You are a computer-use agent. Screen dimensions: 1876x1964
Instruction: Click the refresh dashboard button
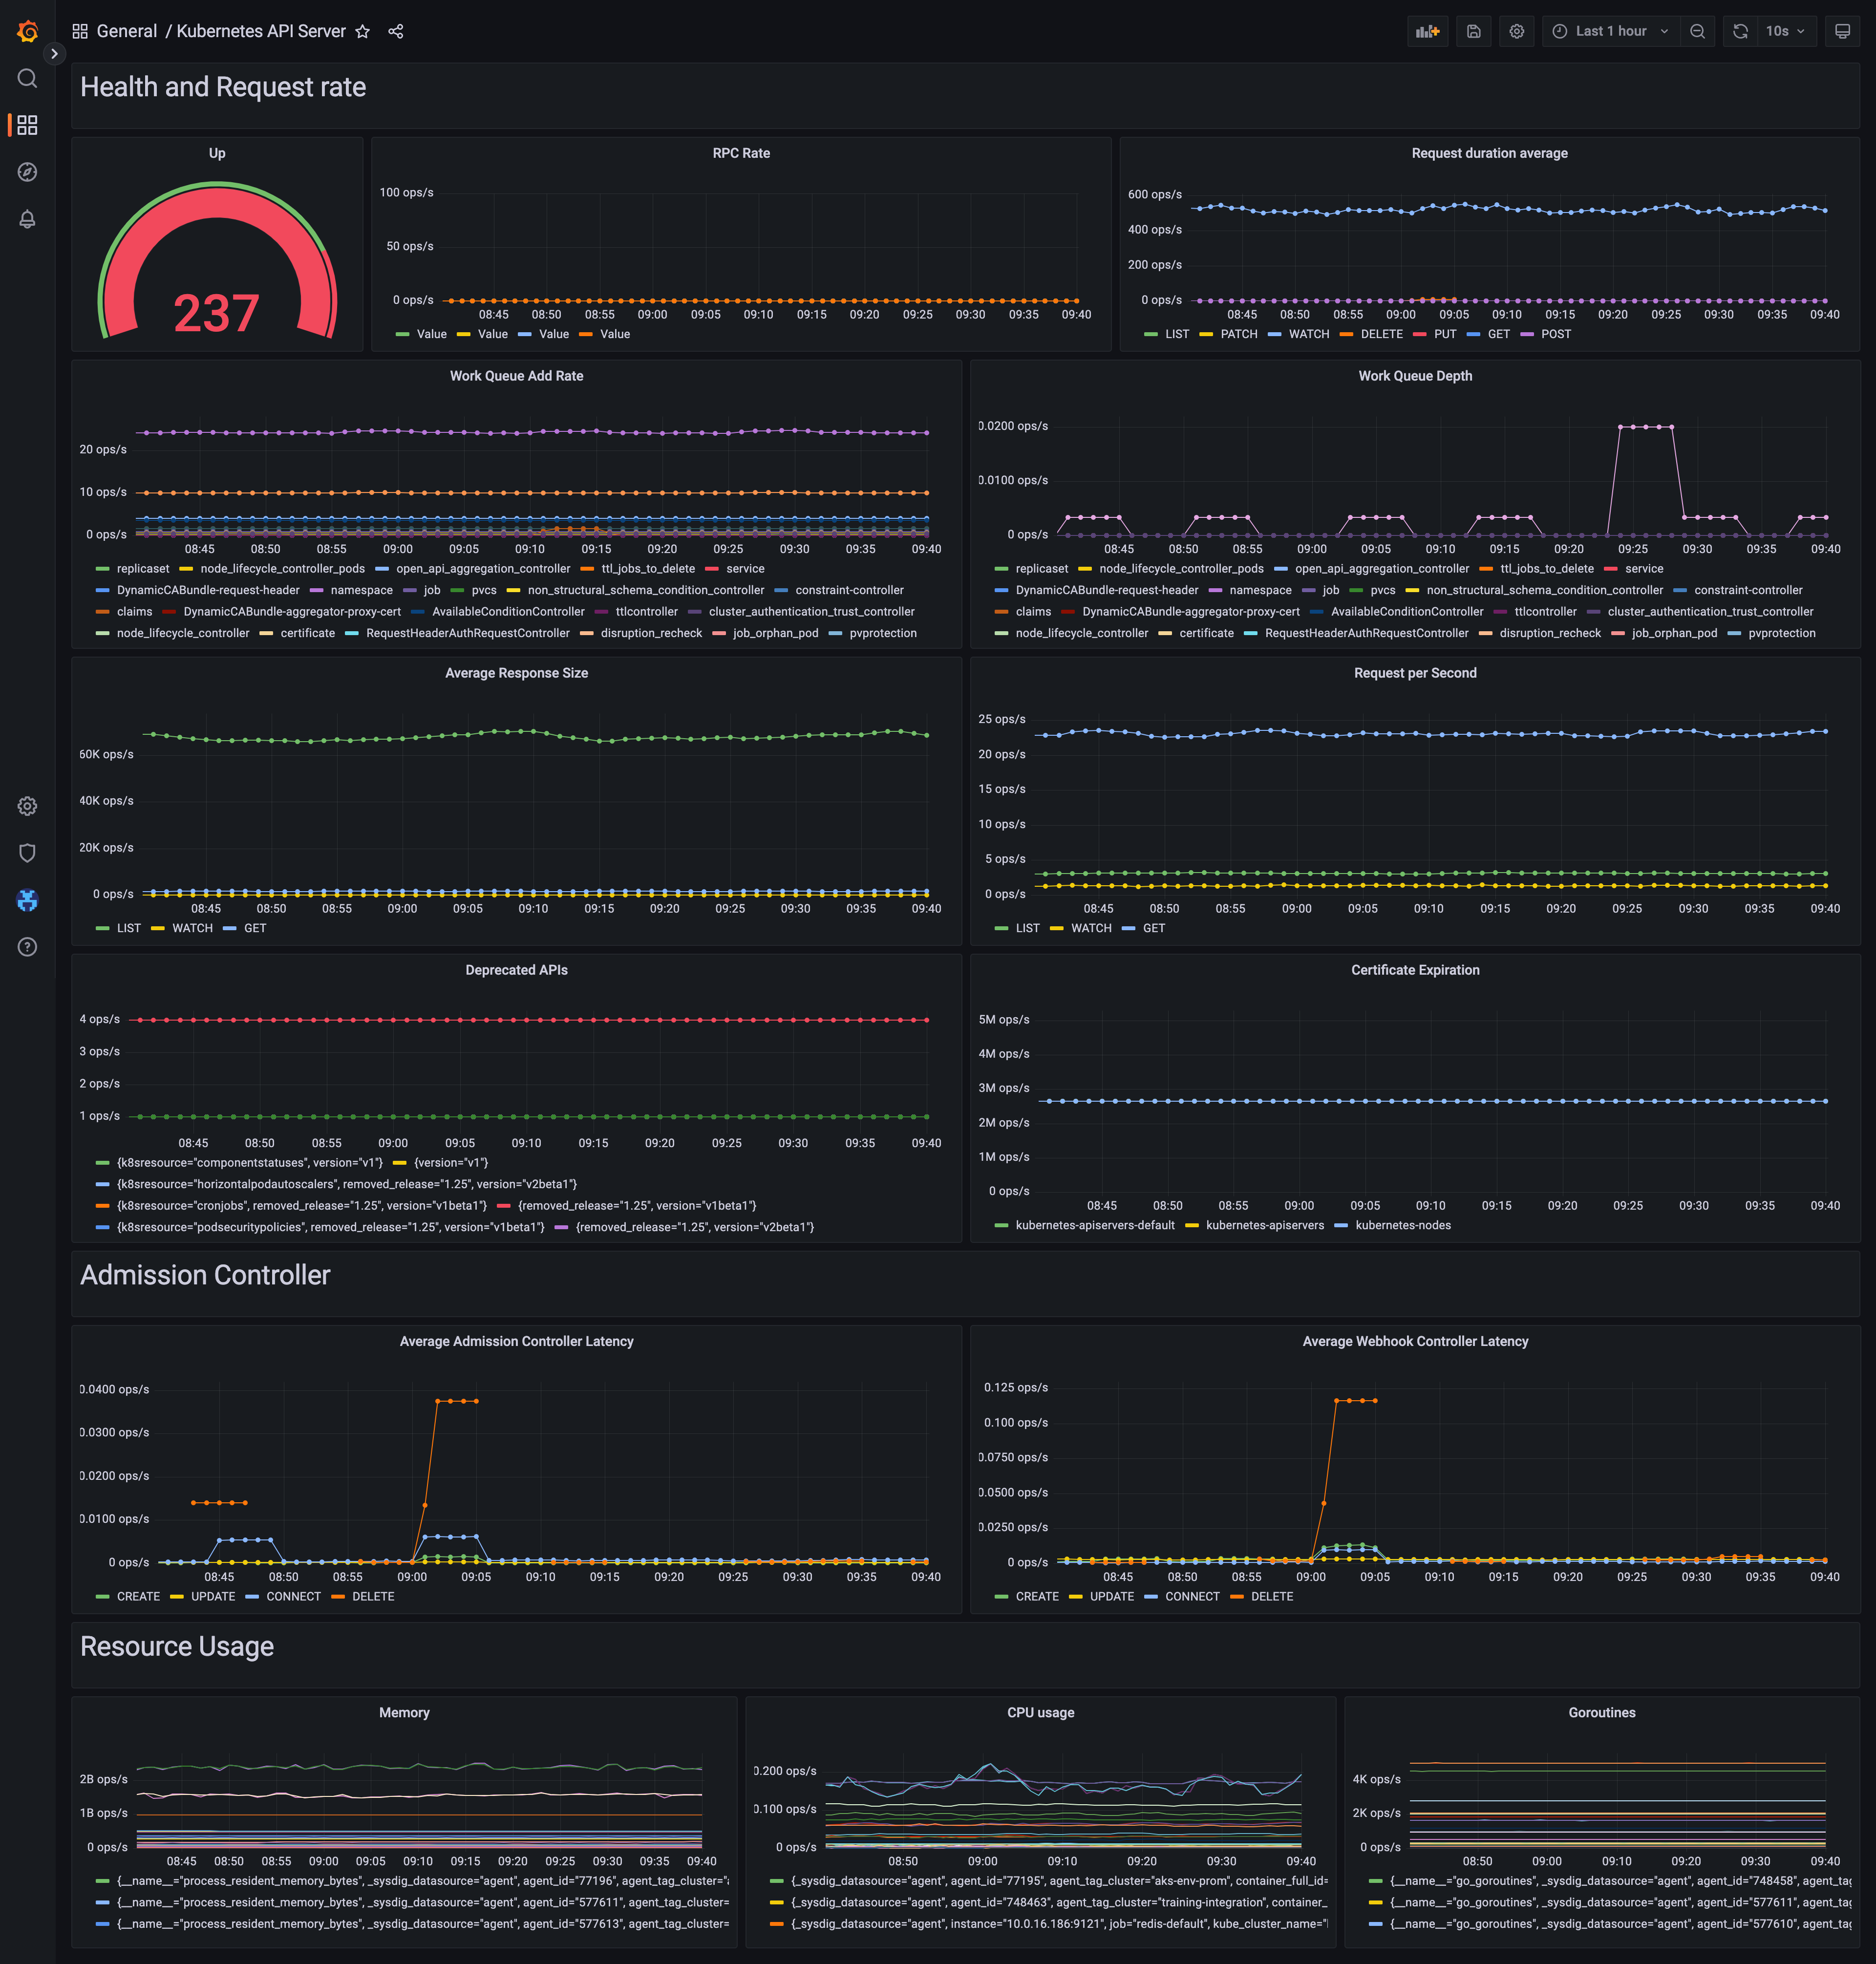[x=1741, y=32]
